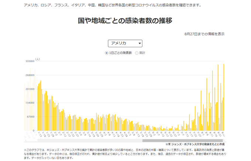This screenshot has width=251, height=161.
Task: Click the chart's horizontal scrollbar thumb
Action: (x=182, y=141)
